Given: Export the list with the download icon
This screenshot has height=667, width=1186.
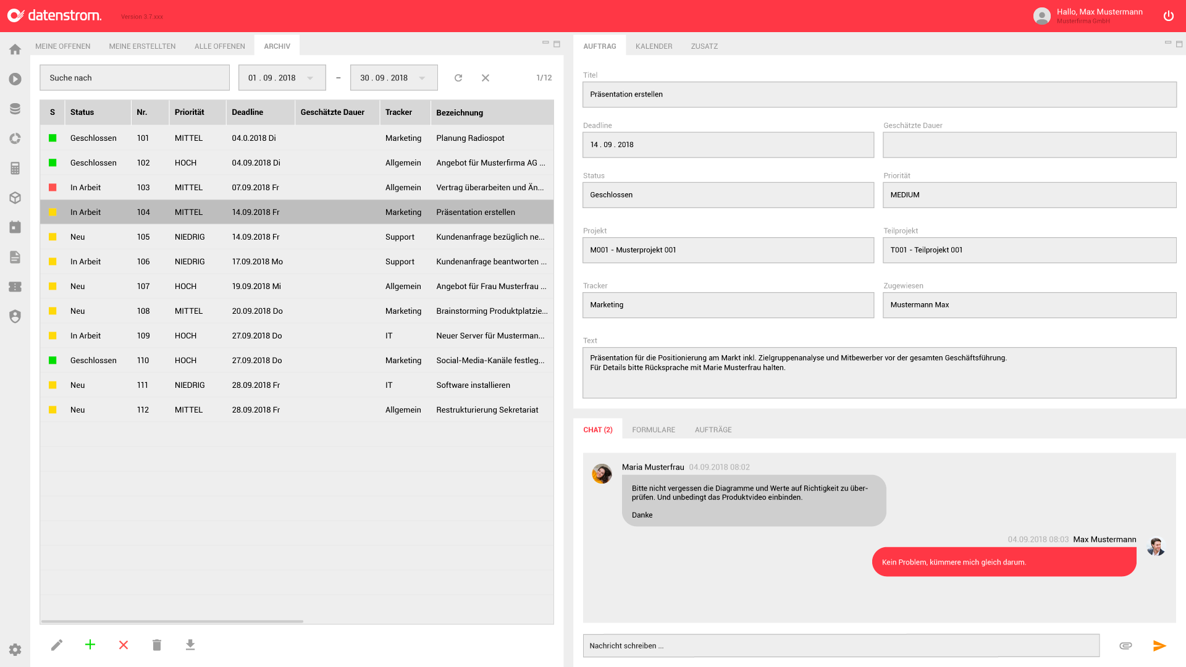Looking at the screenshot, I should (x=190, y=645).
